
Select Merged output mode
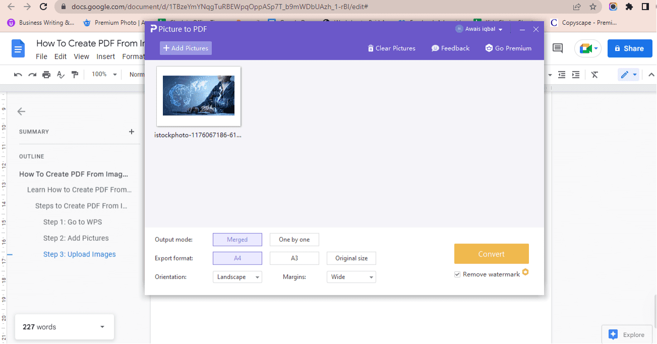237,240
